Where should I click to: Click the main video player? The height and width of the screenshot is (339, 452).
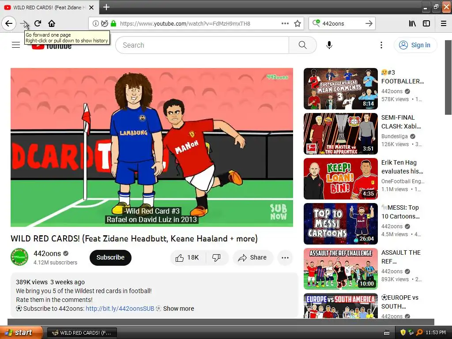point(152,147)
